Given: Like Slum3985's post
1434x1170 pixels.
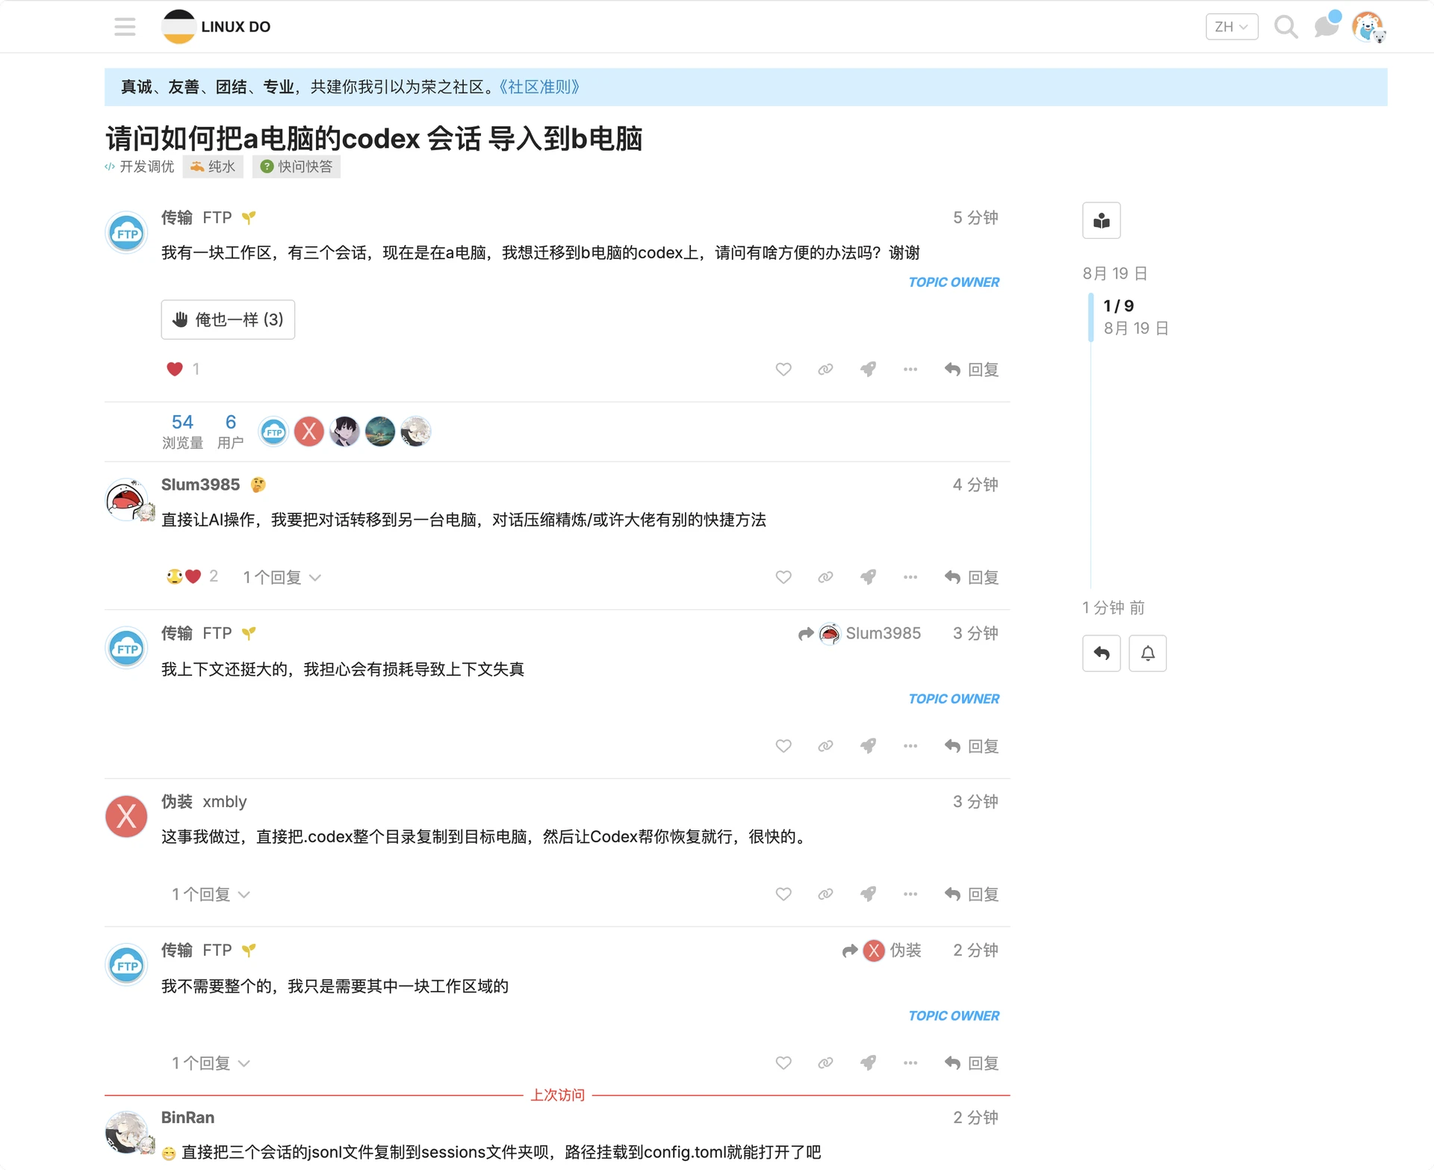Looking at the screenshot, I should point(783,577).
